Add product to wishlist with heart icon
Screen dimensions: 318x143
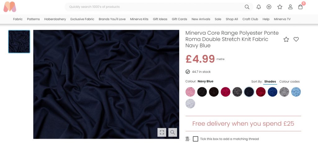296,39
